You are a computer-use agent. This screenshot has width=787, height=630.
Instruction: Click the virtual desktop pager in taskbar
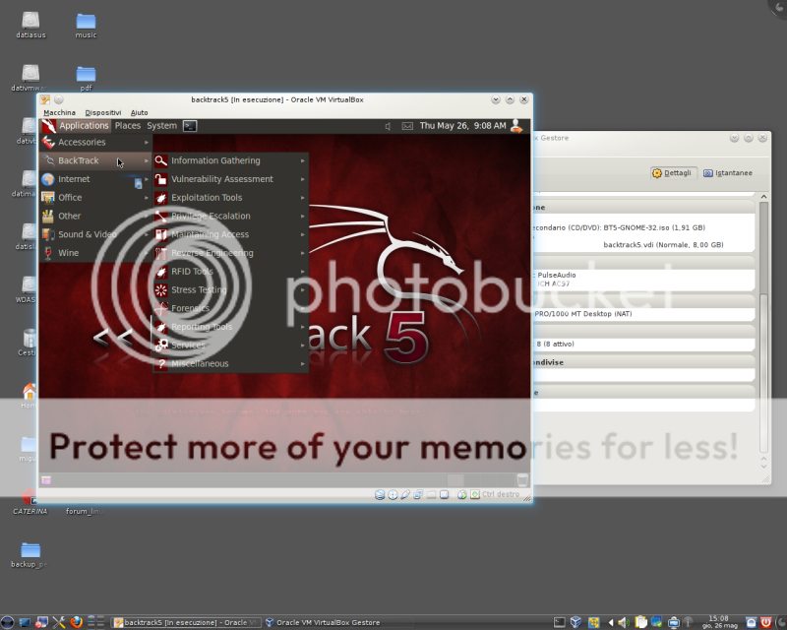tap(95, 623)
